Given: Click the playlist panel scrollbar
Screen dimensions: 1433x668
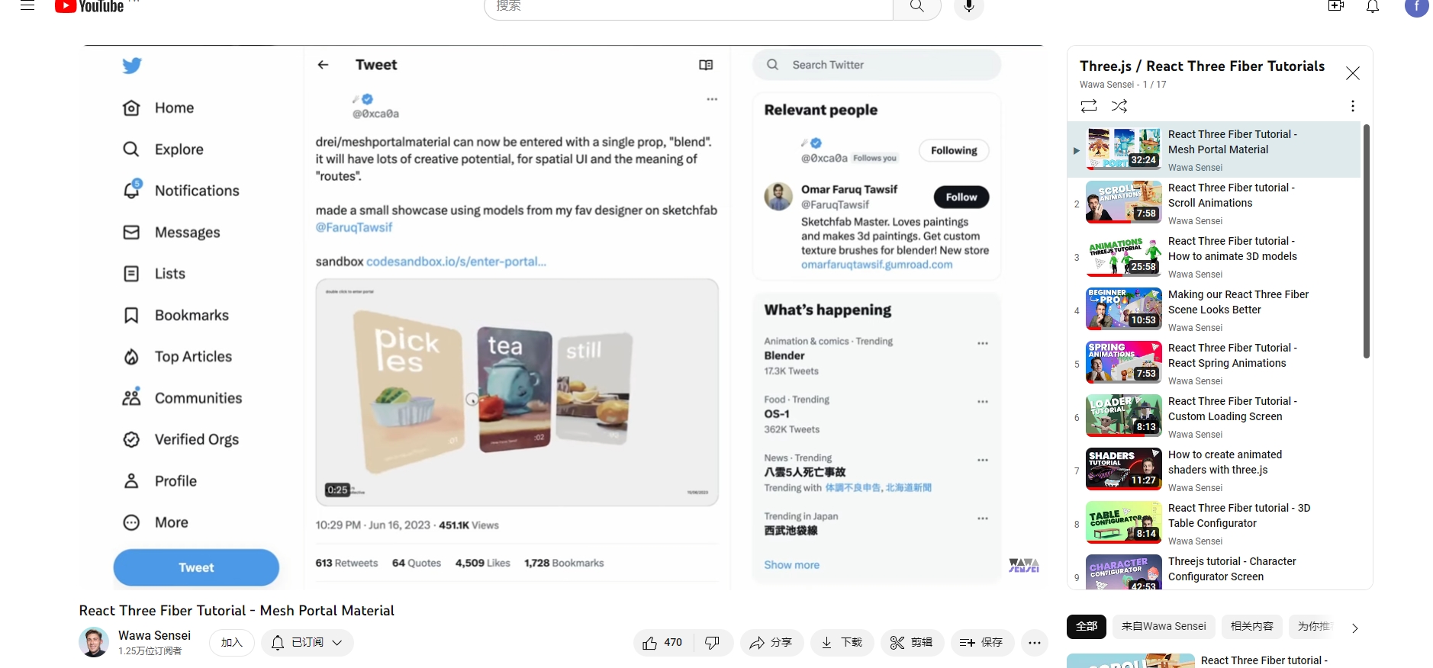Looking at the screenshot, I should (x=1367, y=241).
